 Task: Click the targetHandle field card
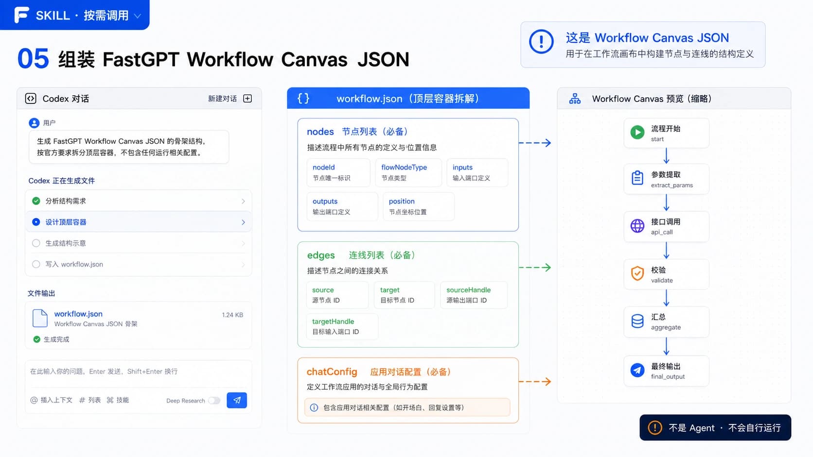pos(342,326)
